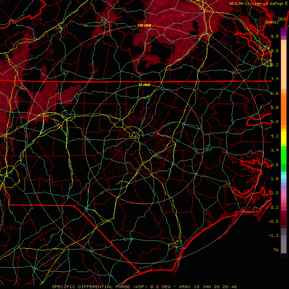The image size is (289, 289).
Task: Click the 9.8 value on color scale
Action: (x=275, y=36)
